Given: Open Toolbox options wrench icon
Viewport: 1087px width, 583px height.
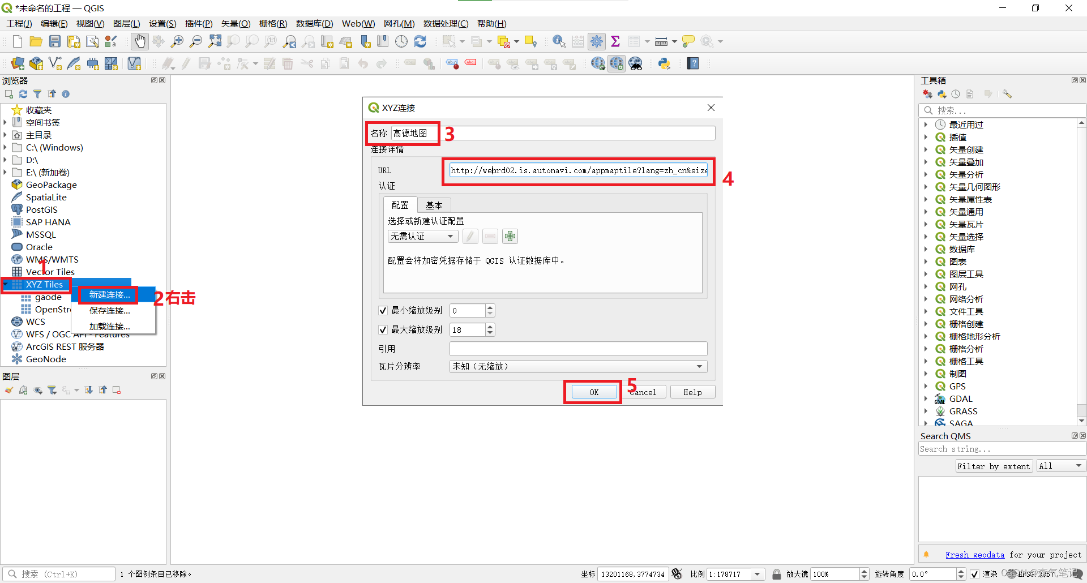Looking at the screenshot, I should click(1007, 94).
